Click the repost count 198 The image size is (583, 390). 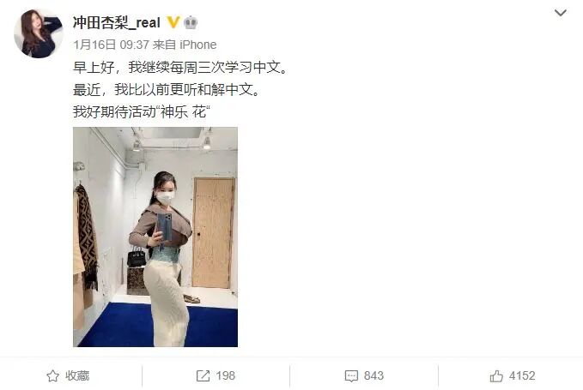pos(225,376)
